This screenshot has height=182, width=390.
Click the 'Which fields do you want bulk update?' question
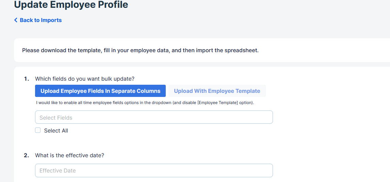point(84,79)
